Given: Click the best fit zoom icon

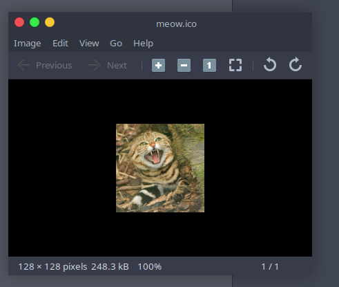Looking at the screenshot, I should coord(235,65).
